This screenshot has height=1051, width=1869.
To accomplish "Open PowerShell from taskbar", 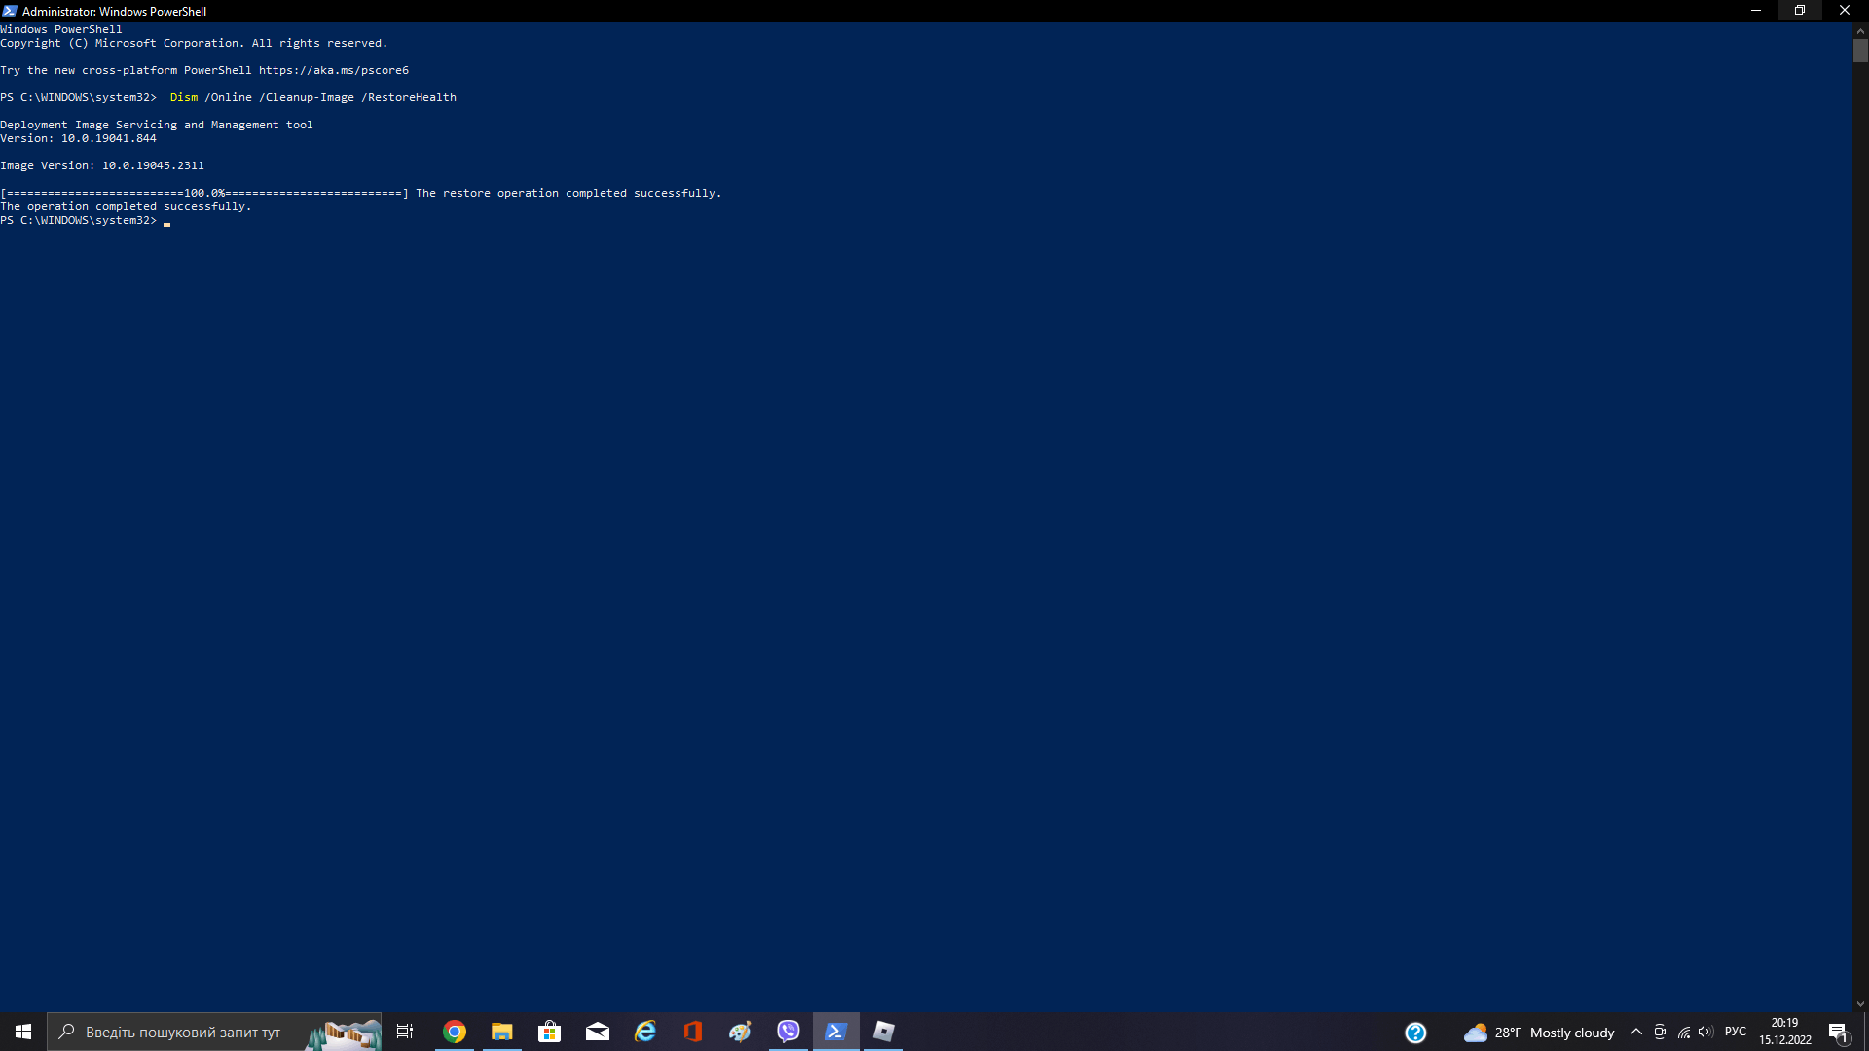I will coord(835,1031).
